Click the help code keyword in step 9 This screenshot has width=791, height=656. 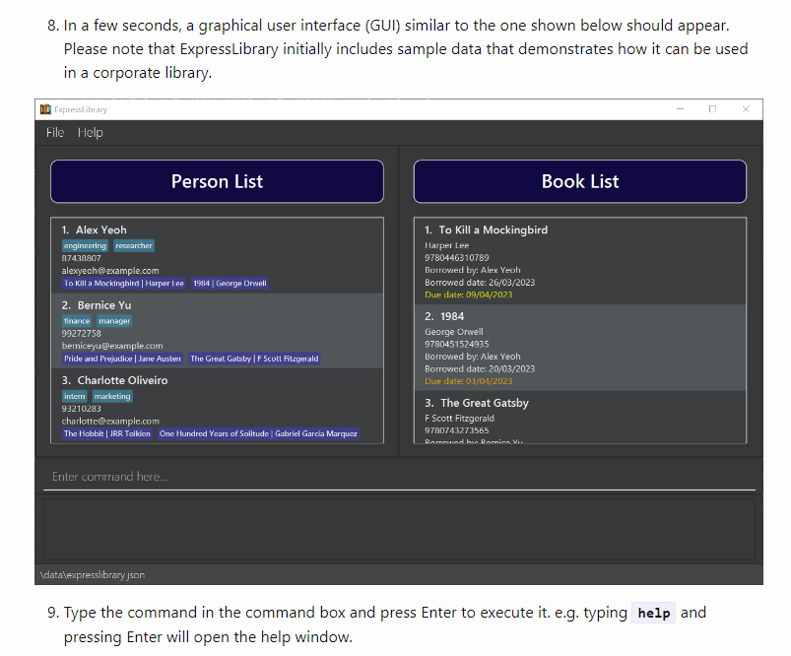pos(654,613)
